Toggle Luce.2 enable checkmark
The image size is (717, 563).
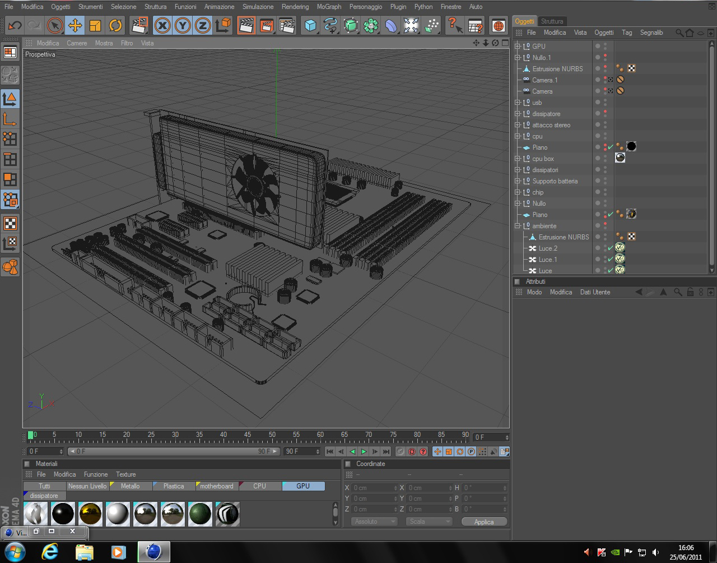(611, 248)
